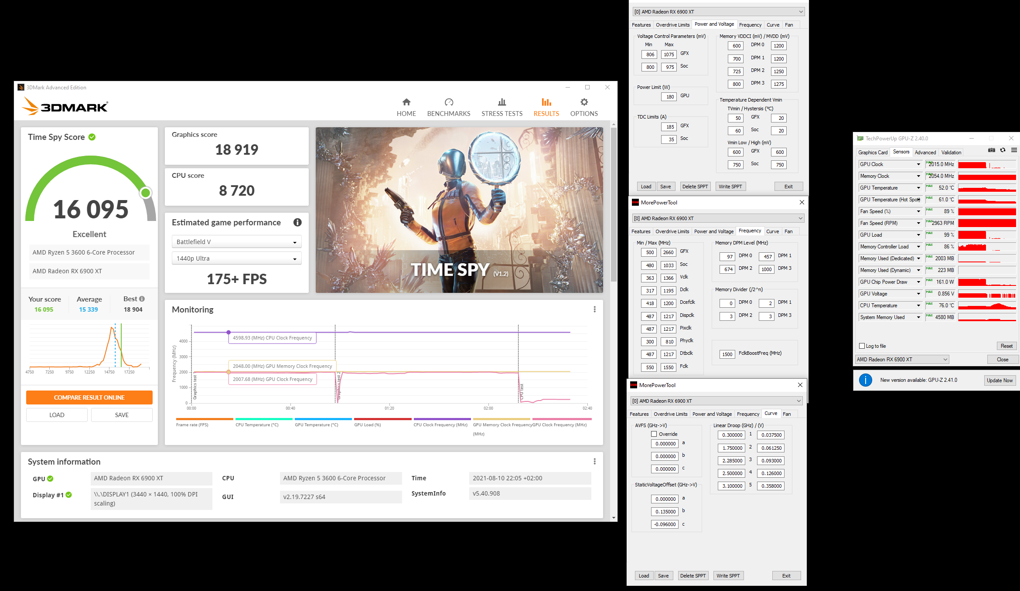This screenshot has height=591, width=1020.
Task: Go to Stress Tests section
Action: coord(501,107)
